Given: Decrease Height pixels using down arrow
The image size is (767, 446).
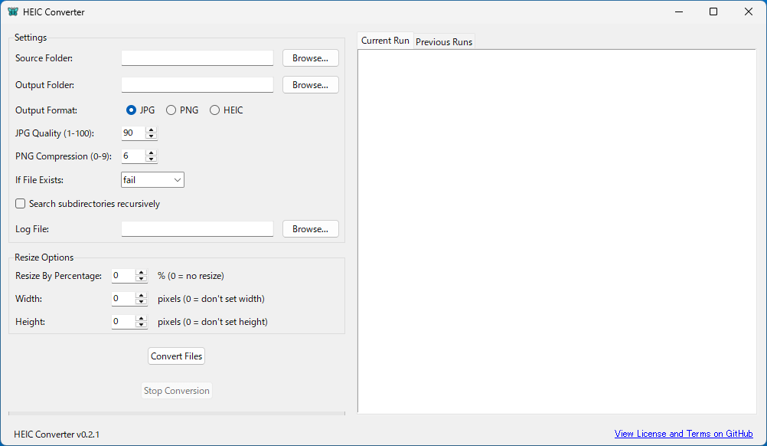Looking at the screenshot, I should coord(141,325).
